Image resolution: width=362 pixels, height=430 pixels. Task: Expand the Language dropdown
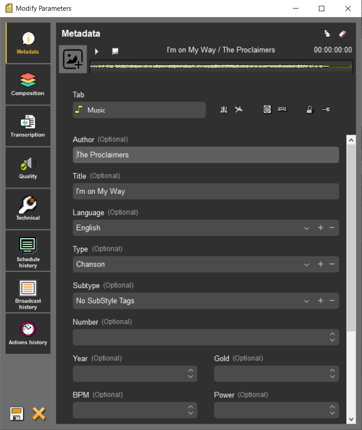click(306, 228)
